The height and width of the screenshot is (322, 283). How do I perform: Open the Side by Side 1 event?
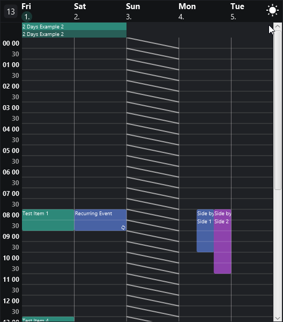[x=205, y=231]
